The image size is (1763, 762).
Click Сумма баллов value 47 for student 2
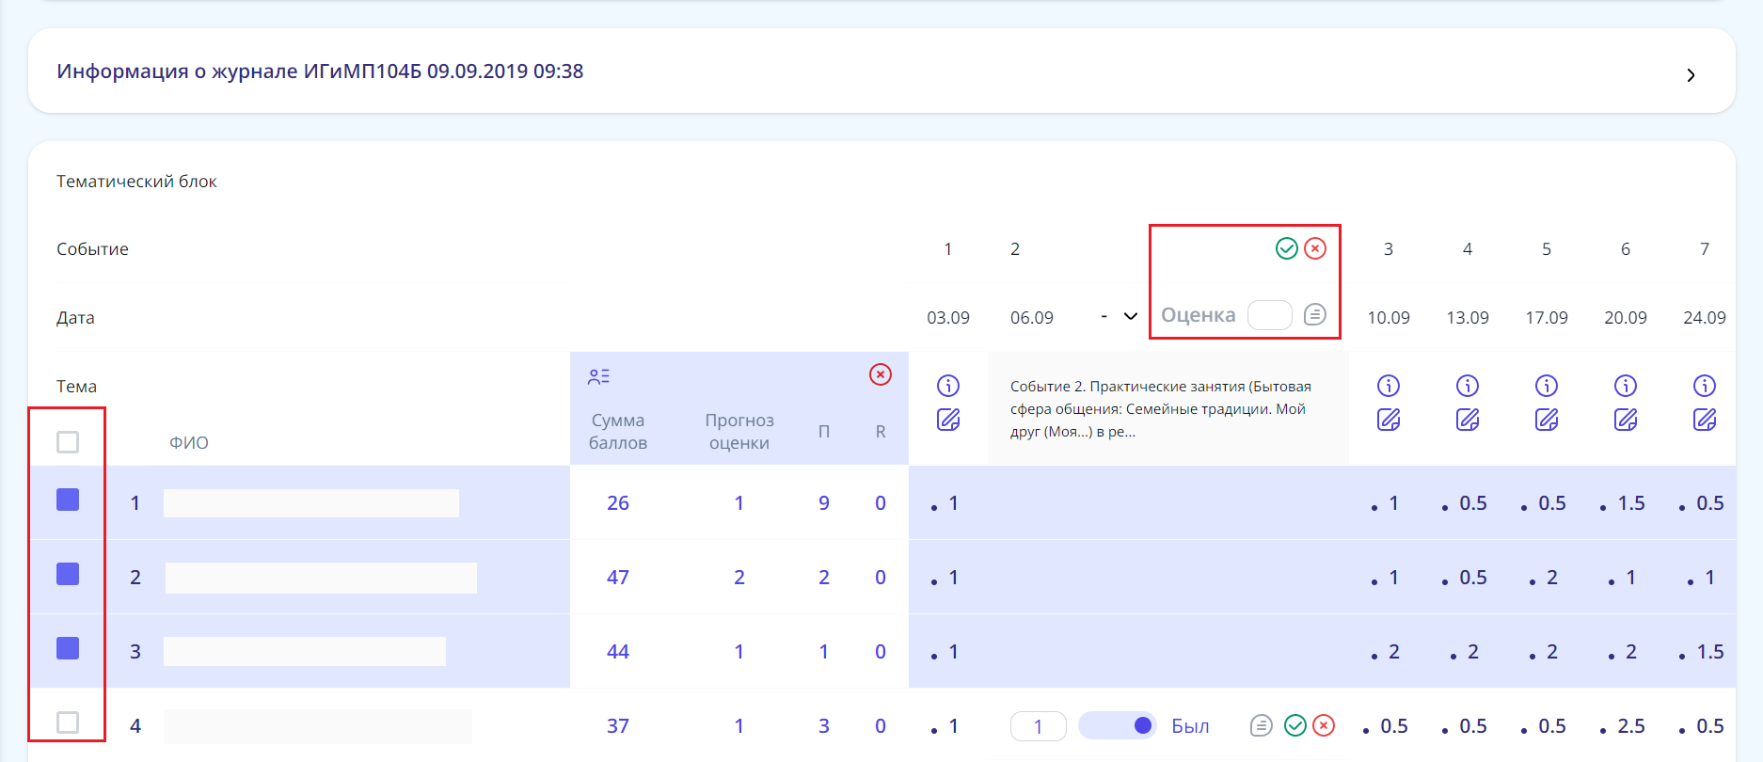tap(618, 578)
